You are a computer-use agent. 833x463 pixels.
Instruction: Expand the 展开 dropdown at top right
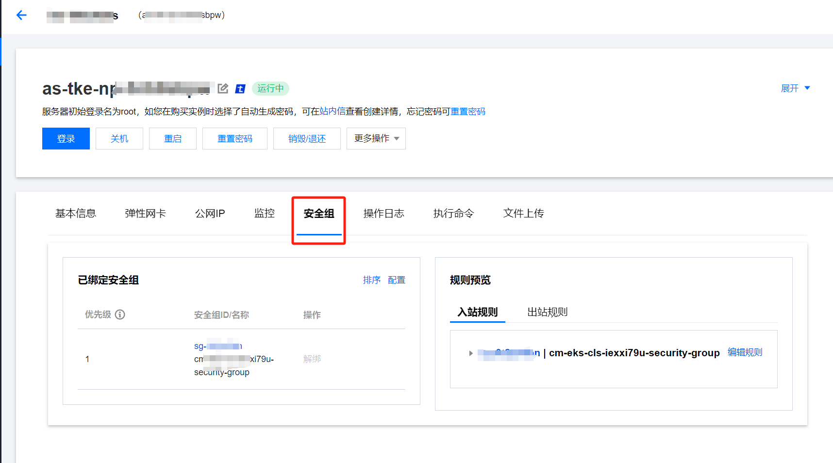point(795,88)
